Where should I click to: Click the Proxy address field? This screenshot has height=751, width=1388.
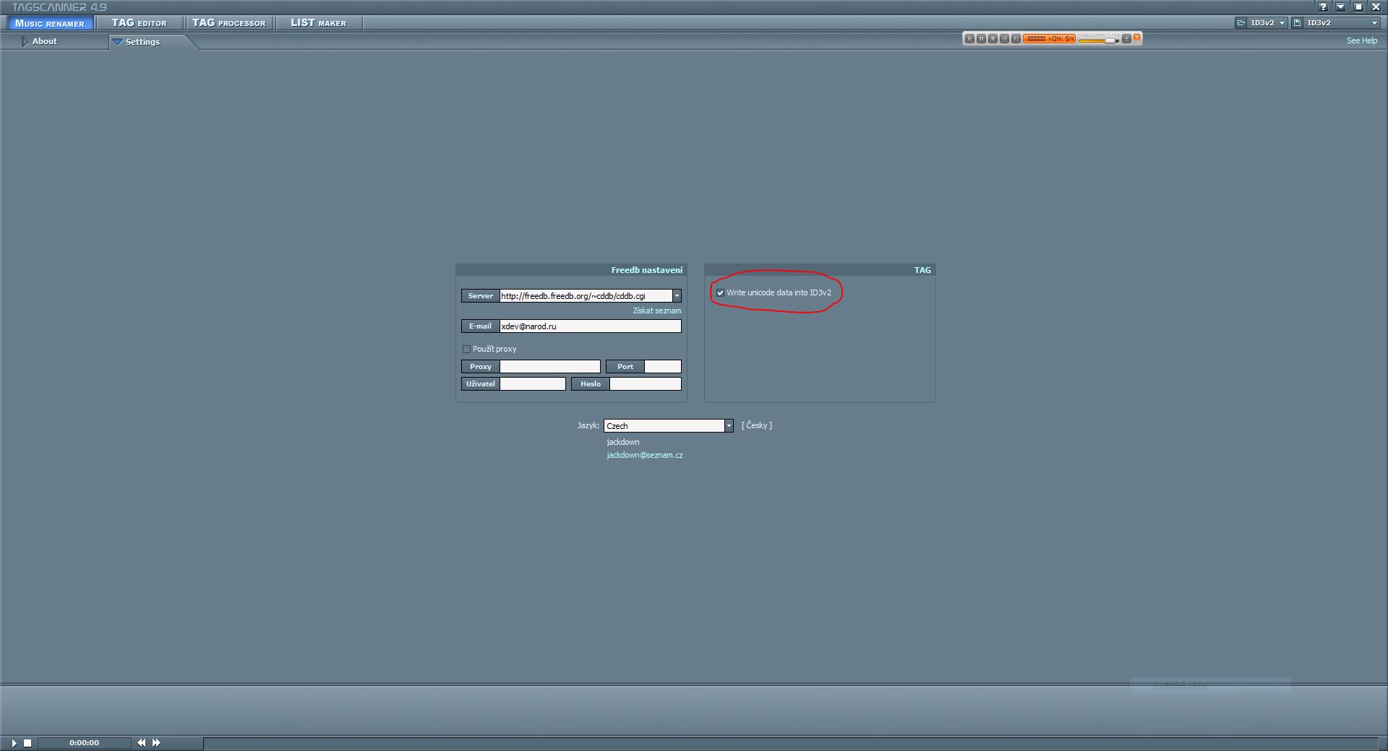click(549, 367)
